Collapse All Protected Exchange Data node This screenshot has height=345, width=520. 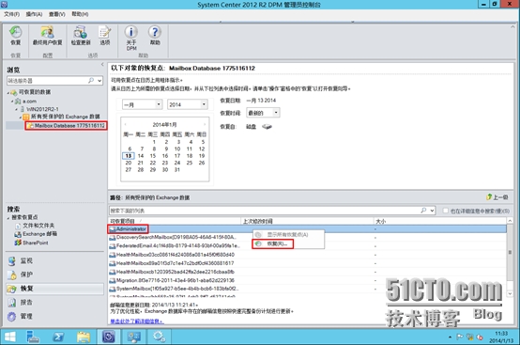[x=21, y=117]
